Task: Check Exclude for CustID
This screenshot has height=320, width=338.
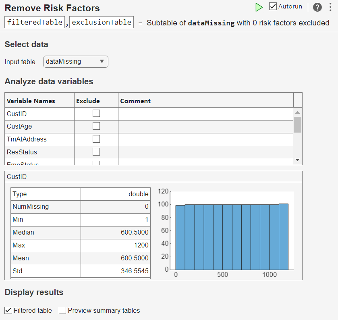Action: 96,114
